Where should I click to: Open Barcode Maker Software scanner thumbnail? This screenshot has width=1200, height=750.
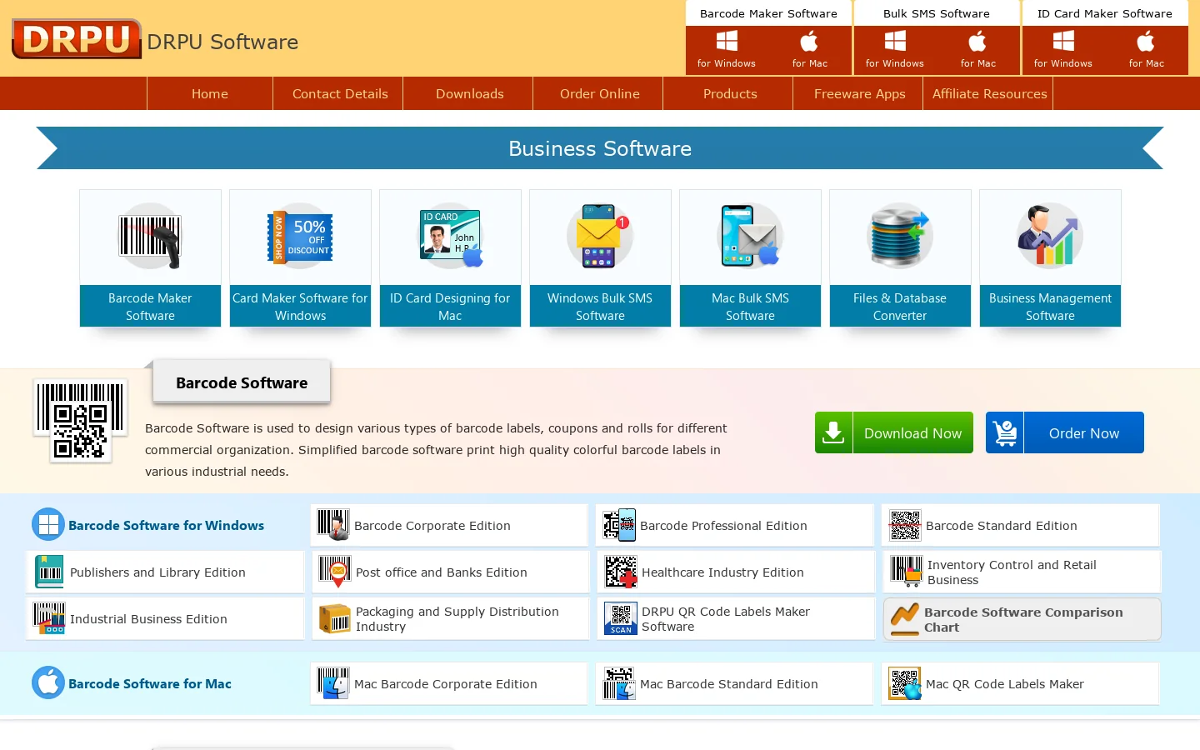(x=150, y=237)
